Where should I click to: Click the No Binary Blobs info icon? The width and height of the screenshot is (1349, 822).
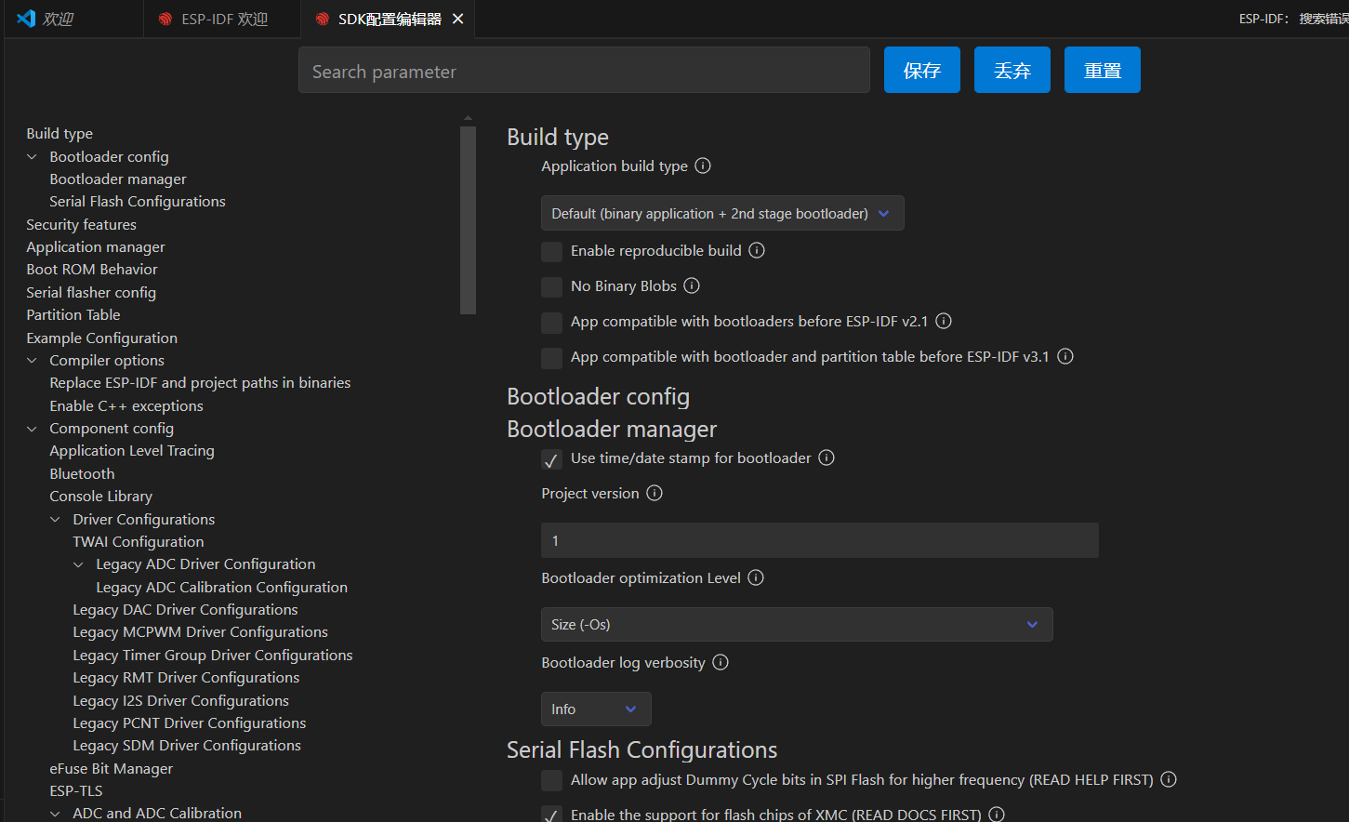(x=692, y=286)
